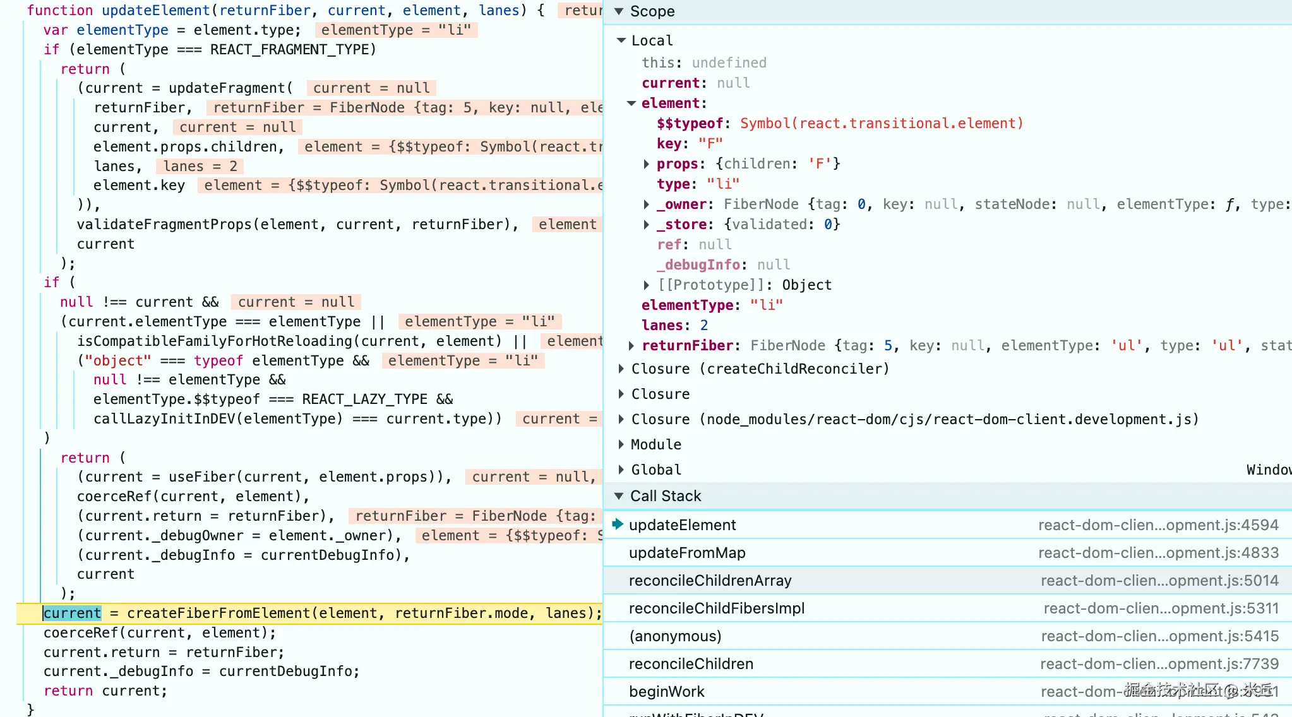Select the updateFromMap call stack frame
The image size is (1292, 717).
(x=947, y=553)
